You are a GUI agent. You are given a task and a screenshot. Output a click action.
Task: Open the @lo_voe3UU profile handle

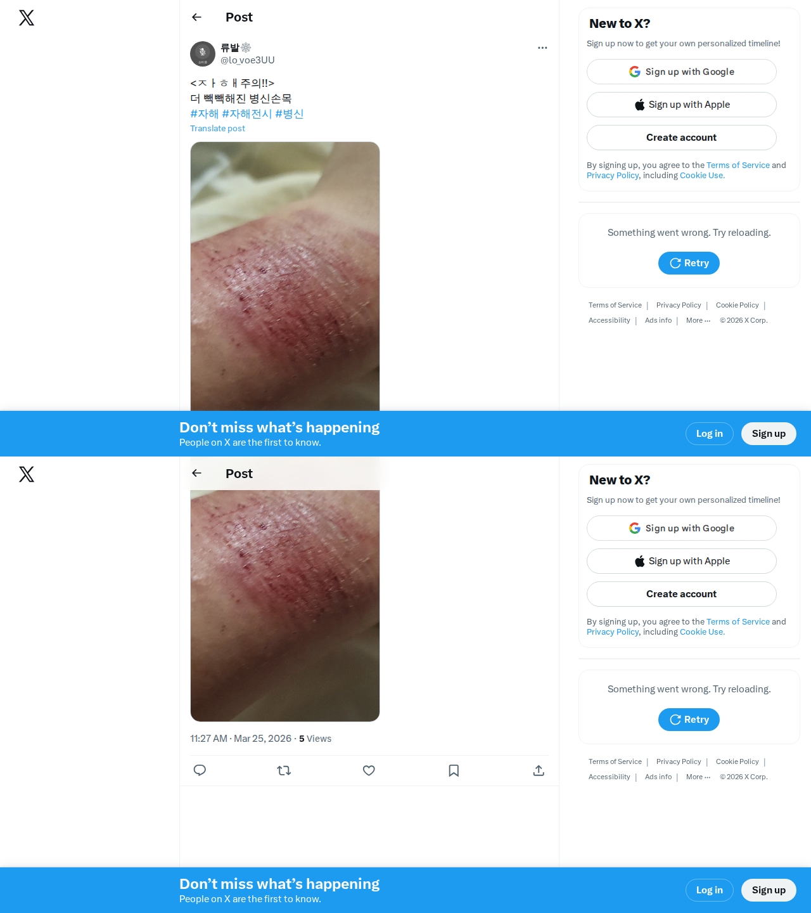(x=248, y=60)
